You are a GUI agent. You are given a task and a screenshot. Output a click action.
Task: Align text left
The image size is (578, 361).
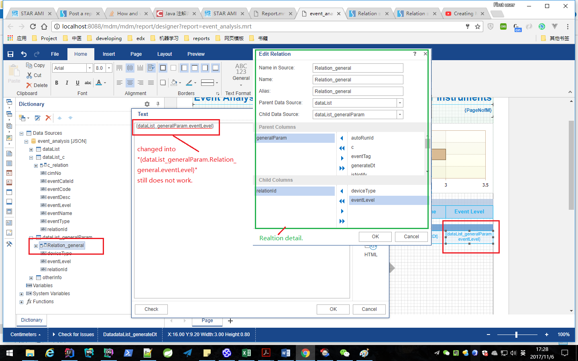click(x=120, y=83)
